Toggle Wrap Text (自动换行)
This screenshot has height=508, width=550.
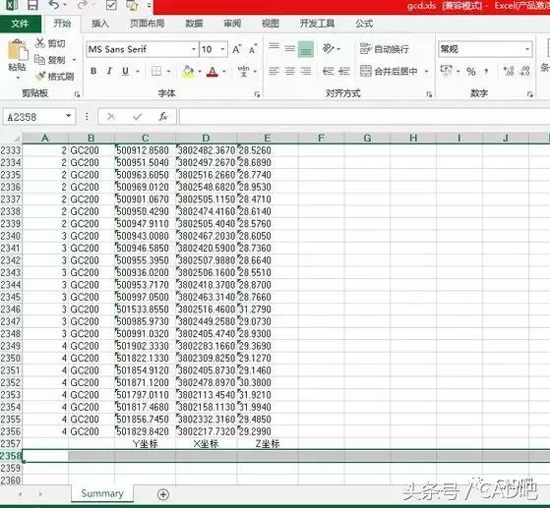(x=385, y=49)
